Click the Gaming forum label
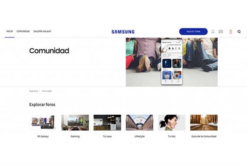The height and width of the screenshot is (165, 247). tap(75, 136)
